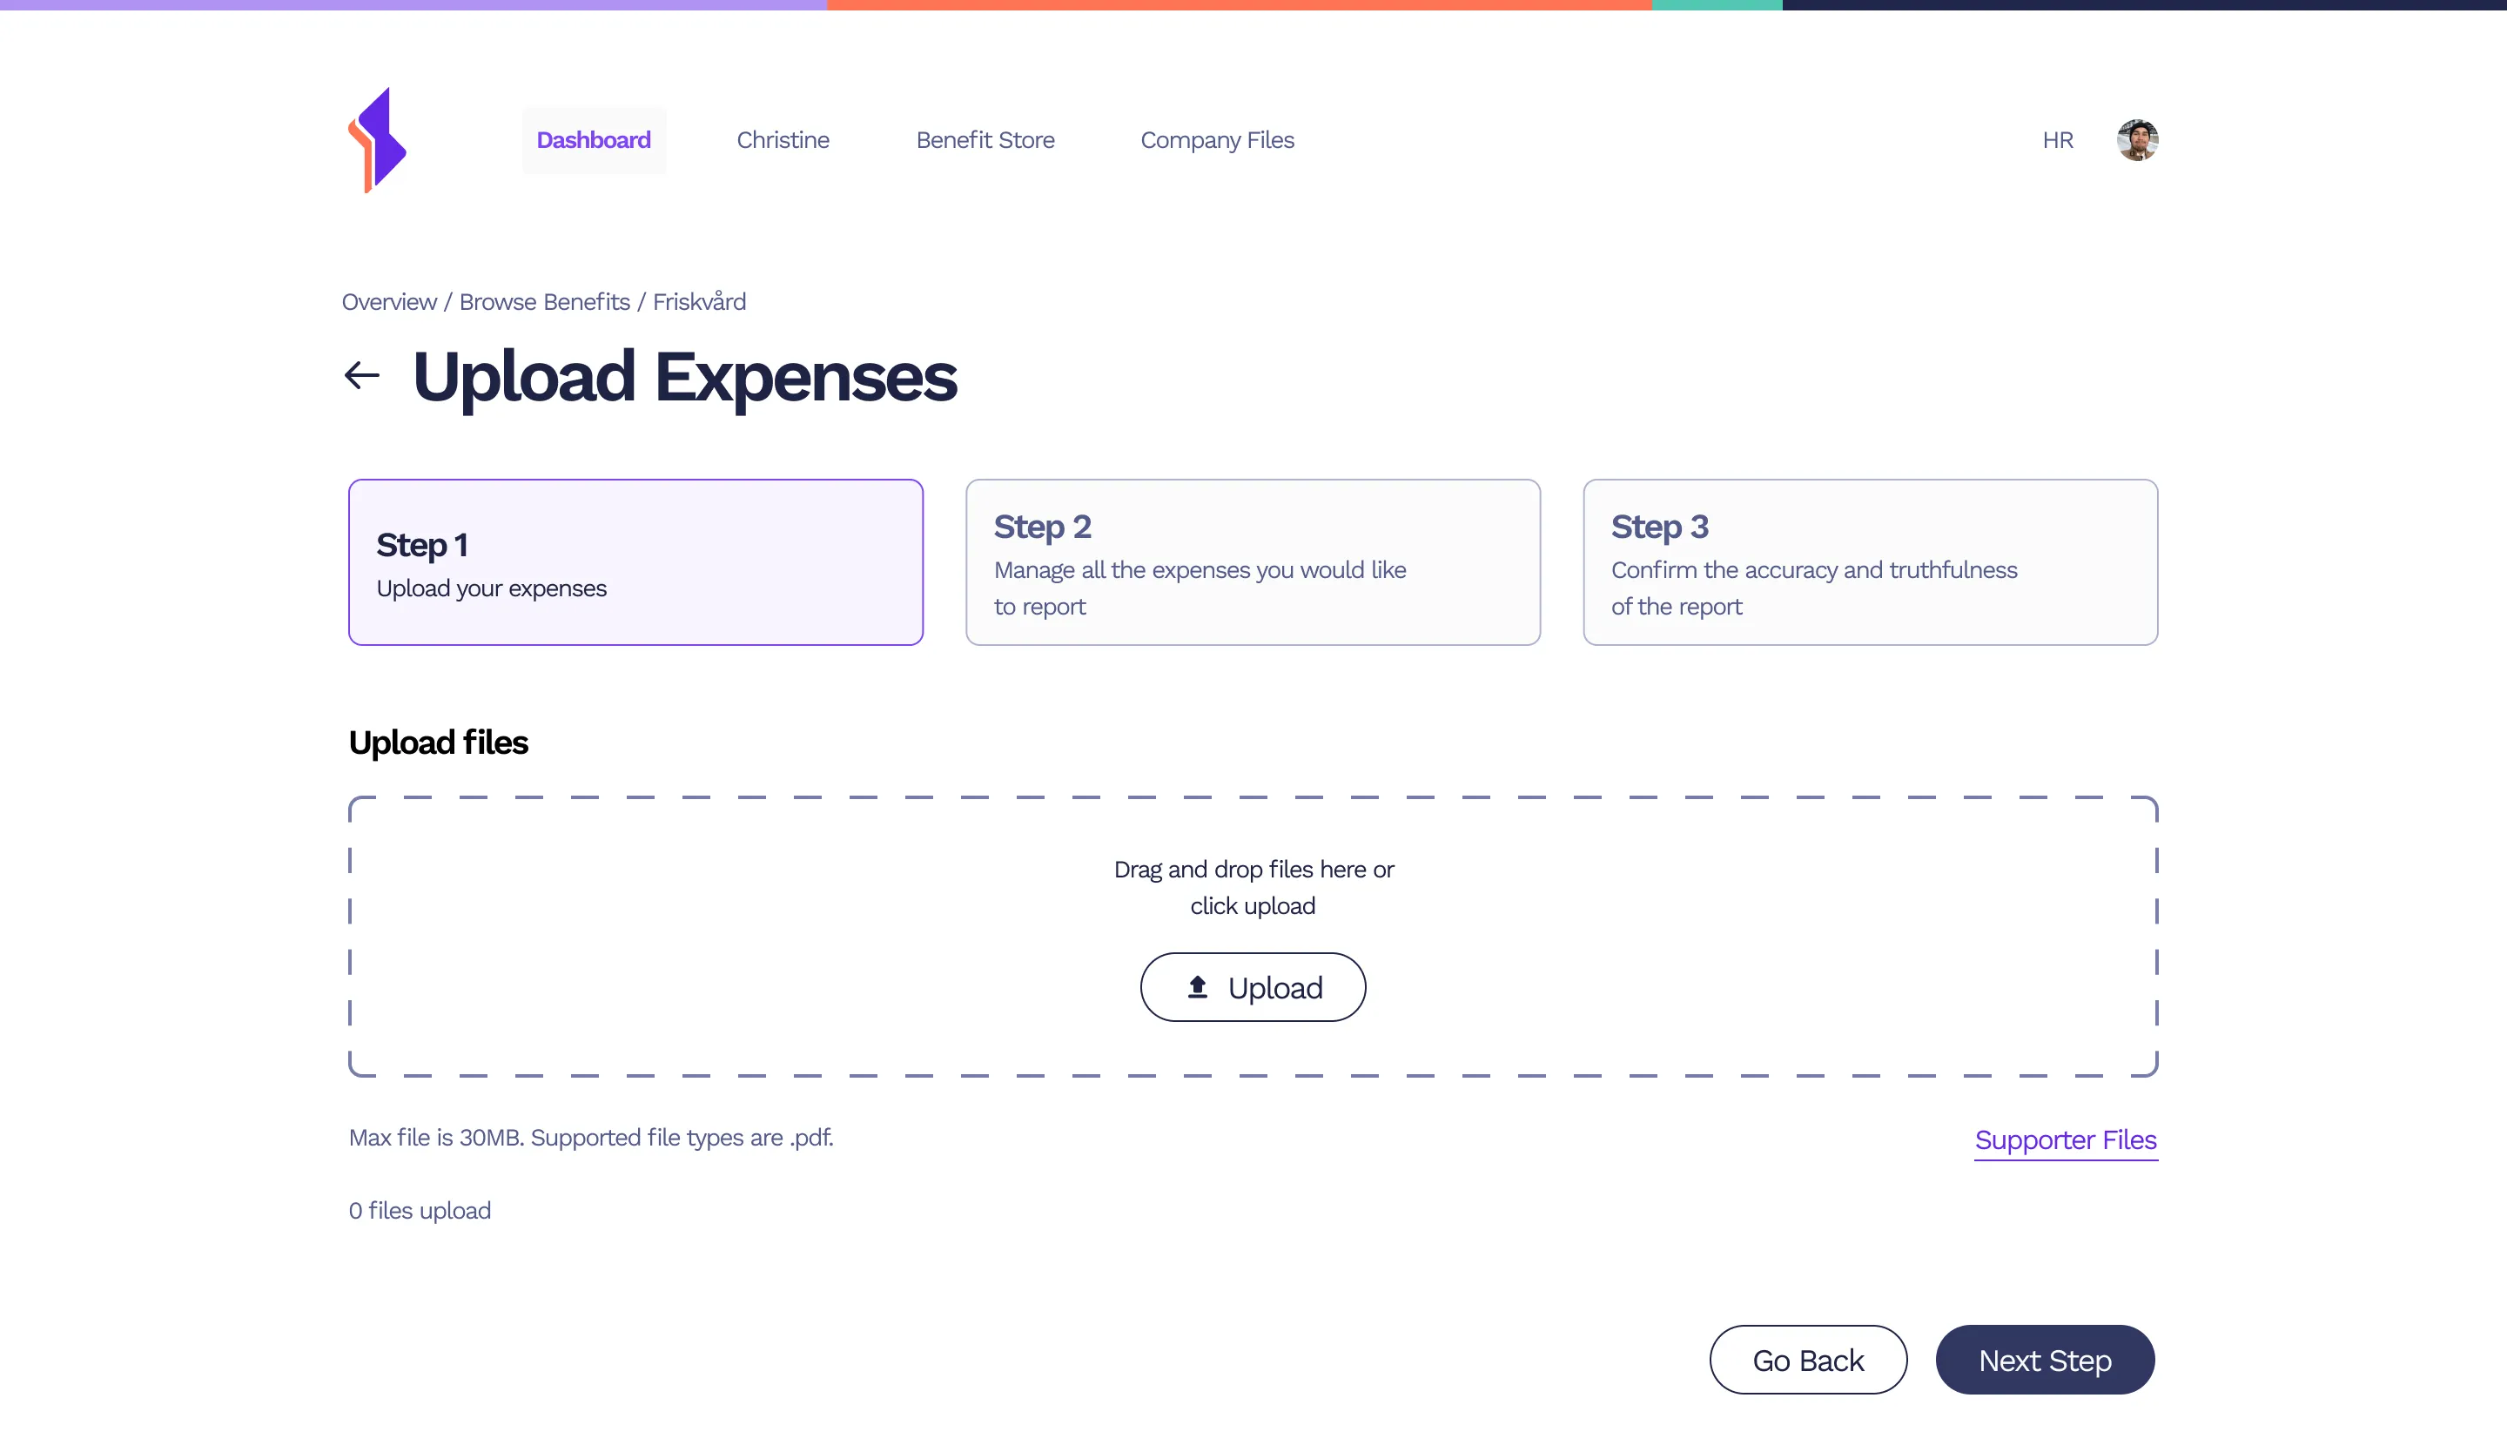Open the Dashboard nav tab
Image resolution: width=2507 pixels, height=1445 pixels.
(594, 140)
